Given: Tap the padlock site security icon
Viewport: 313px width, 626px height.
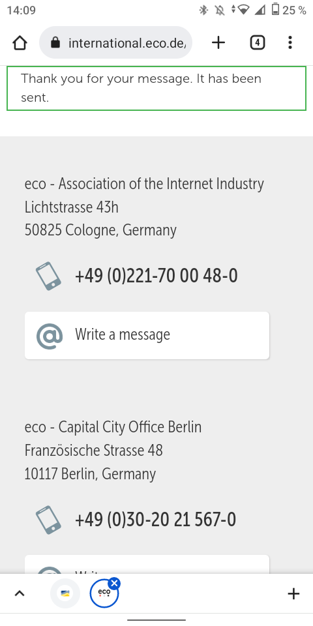Looking at the screenshot, I should [x=56, y=42].
